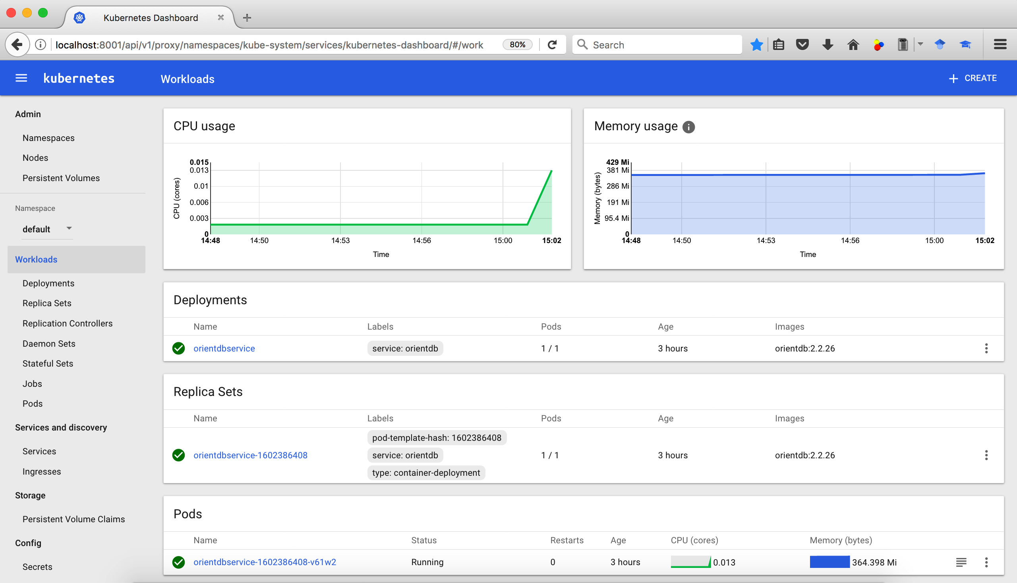Select Pods in the sidebar
The height and width of the screenshot is (583, 1017).
click(x=33, y=403)
